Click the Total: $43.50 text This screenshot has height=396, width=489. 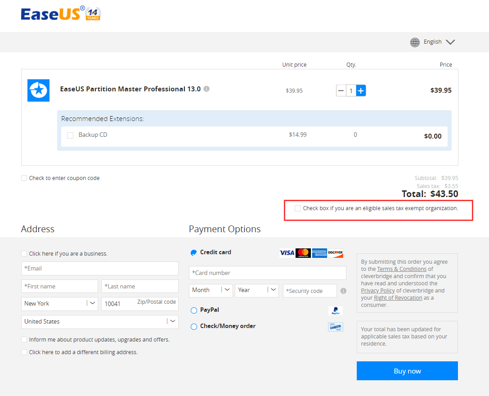(430, 194)
